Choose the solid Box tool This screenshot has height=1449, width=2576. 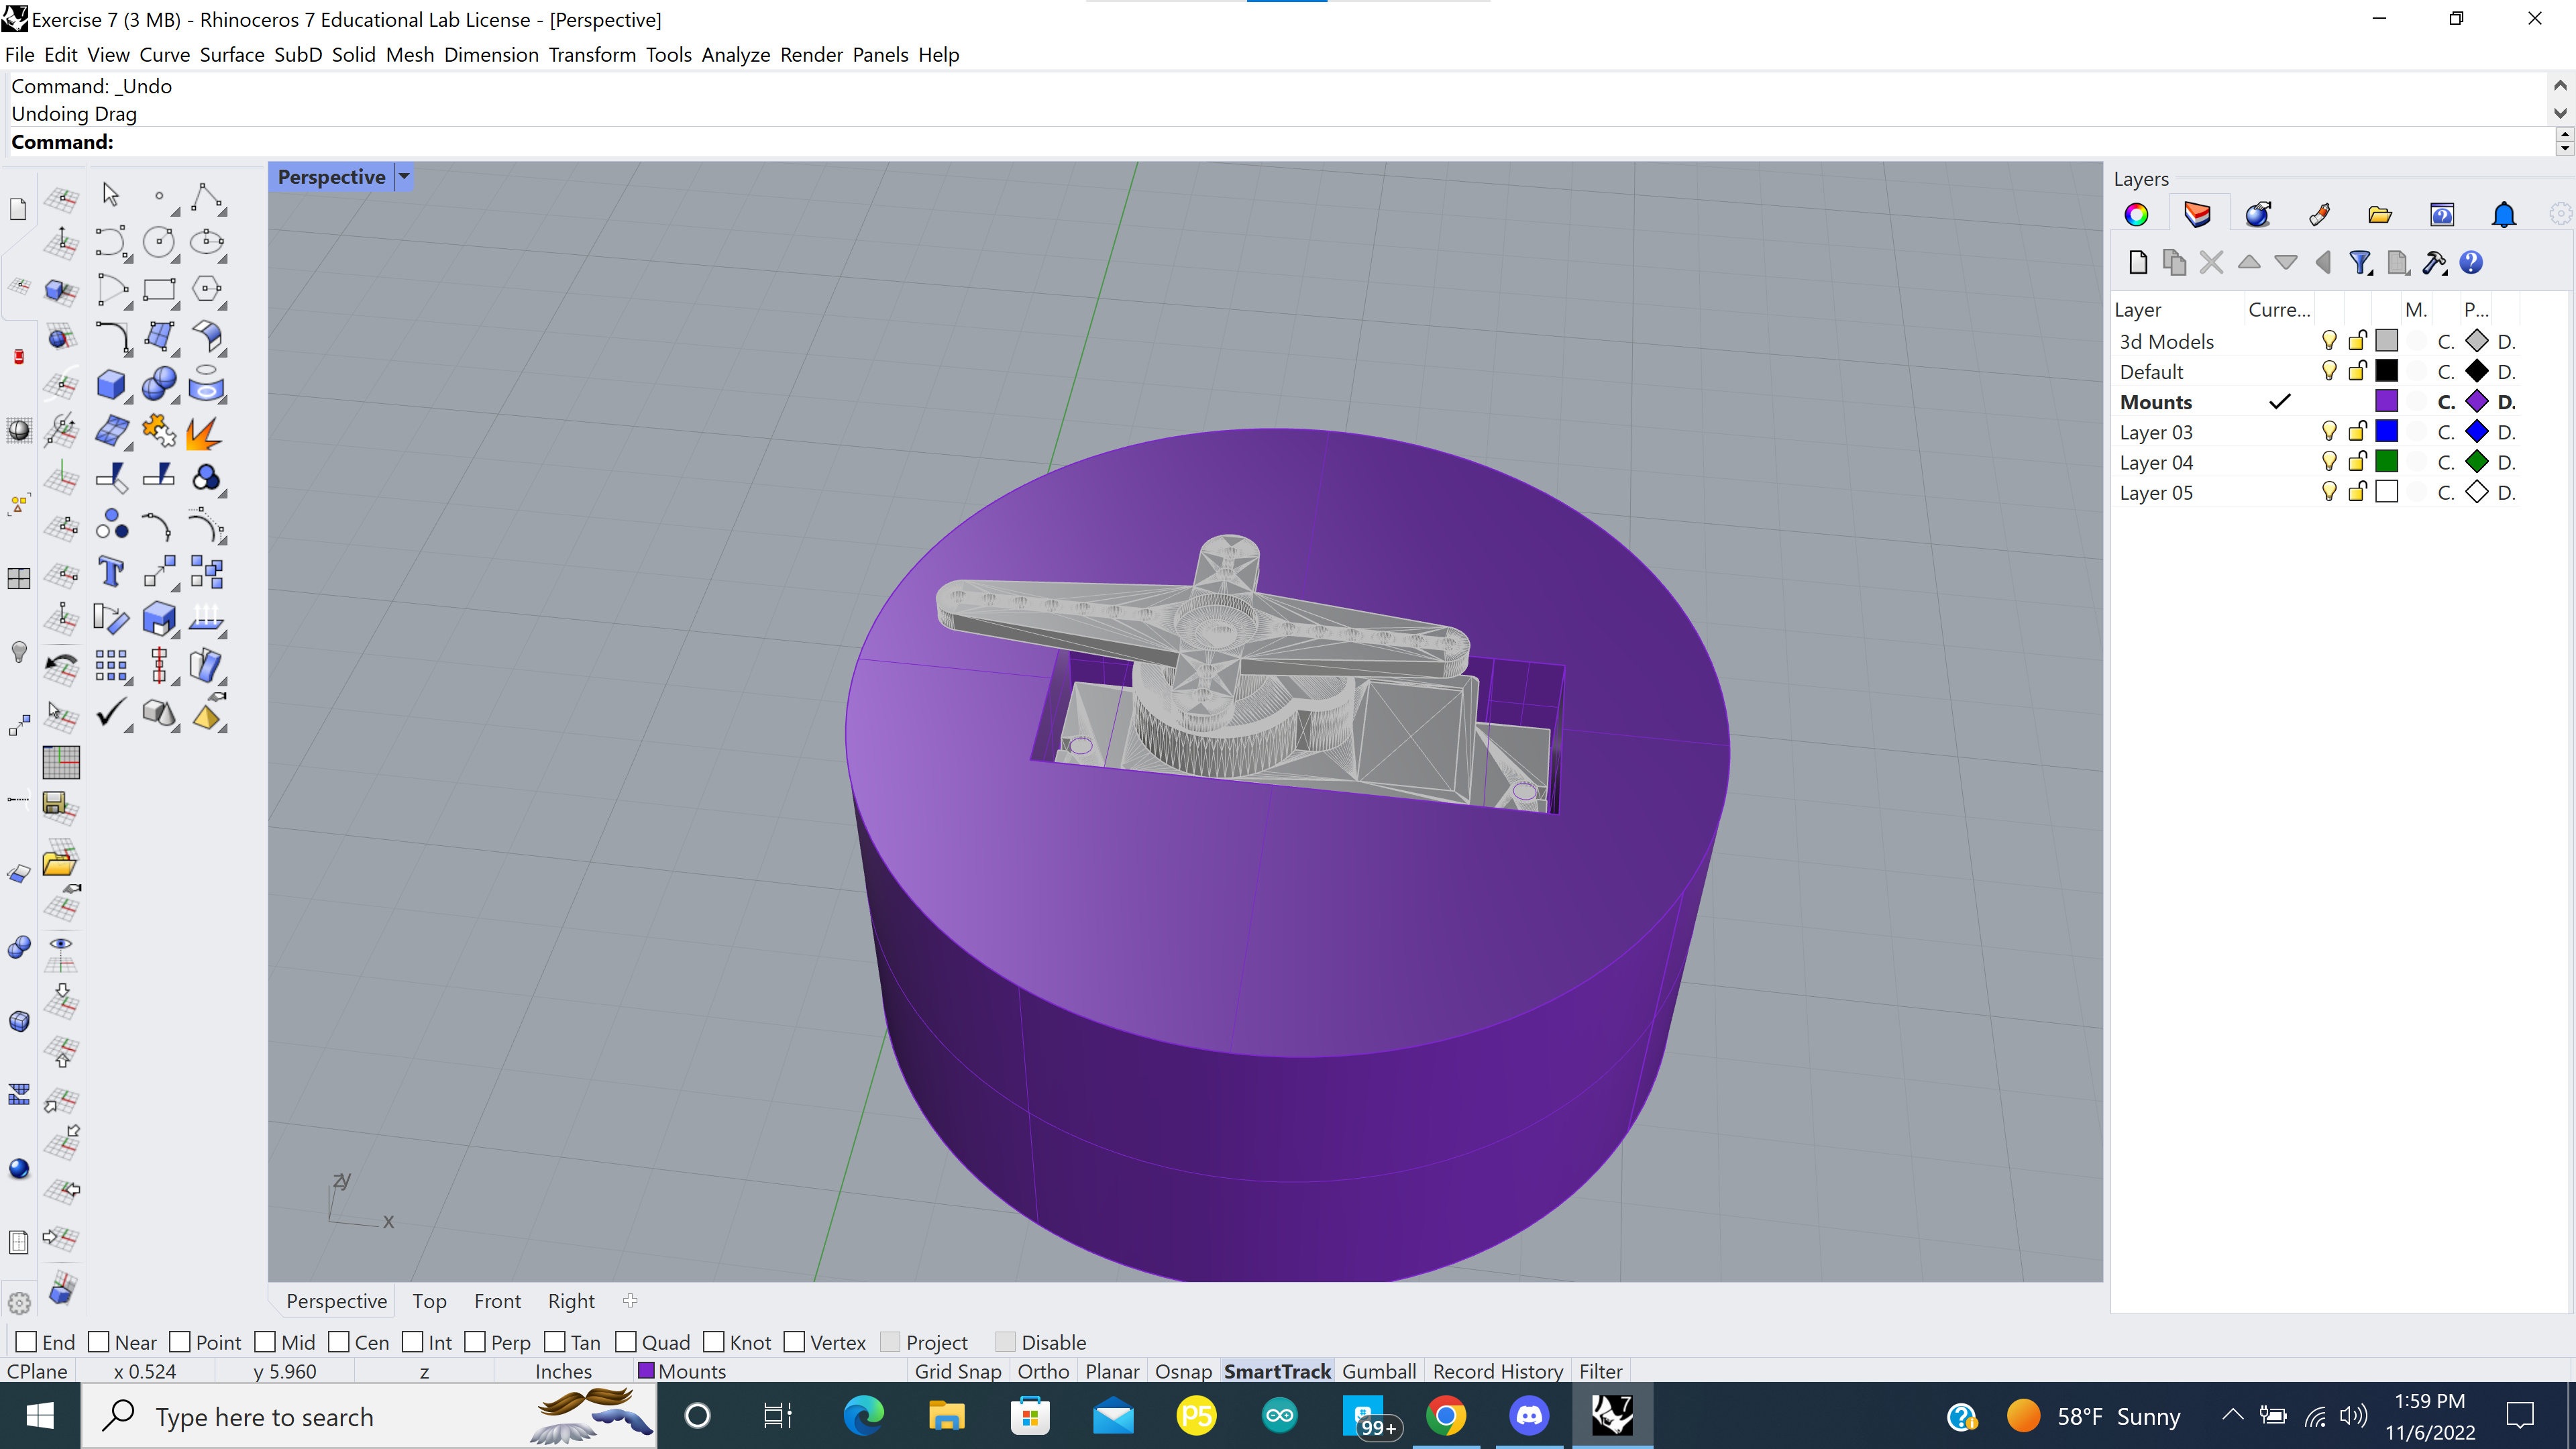coord(111,384)
